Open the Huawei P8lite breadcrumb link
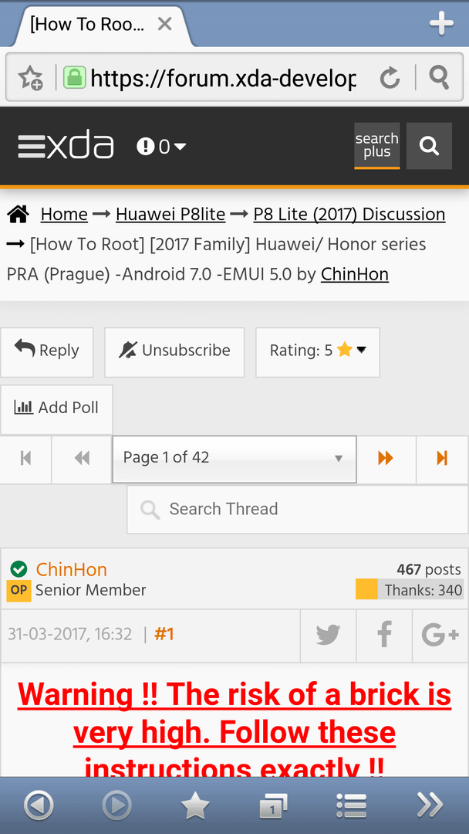This screenshot has width=469, height=834. (x=170, y=215)
